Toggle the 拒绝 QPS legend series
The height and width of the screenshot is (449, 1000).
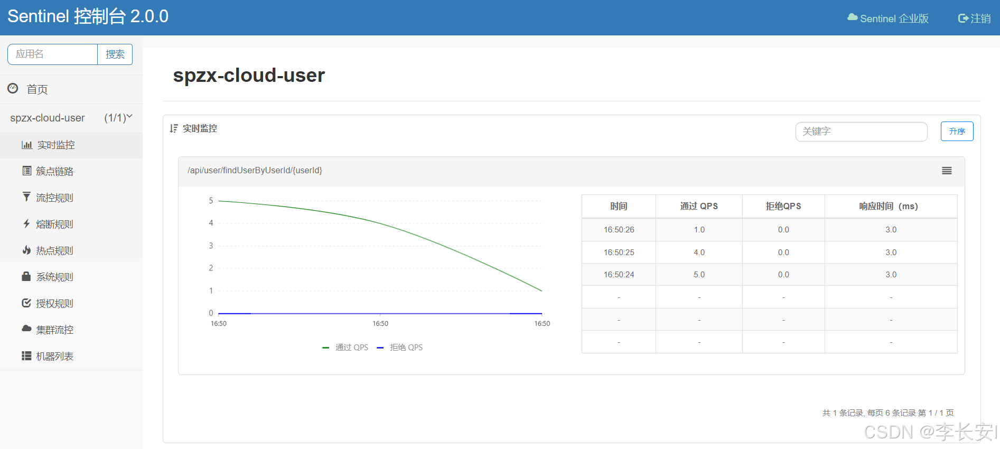[x=400, y=348]
